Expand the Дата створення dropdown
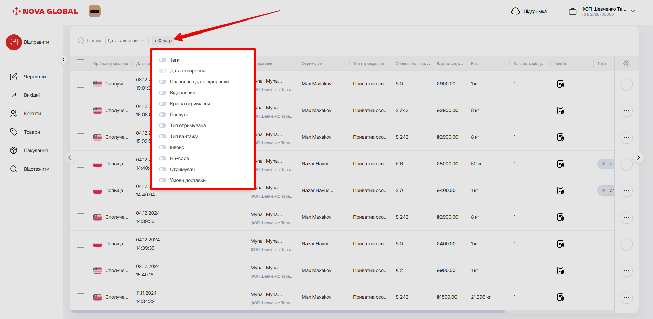The image size is (653, 319). 127,41
